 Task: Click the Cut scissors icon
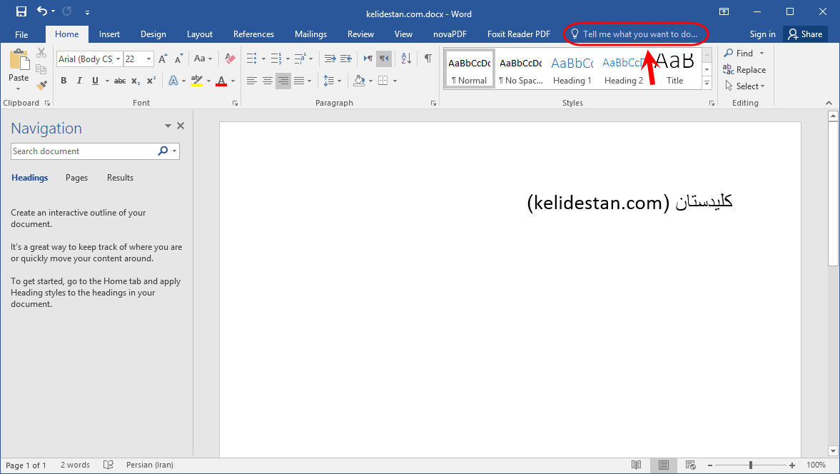(41, 53)
